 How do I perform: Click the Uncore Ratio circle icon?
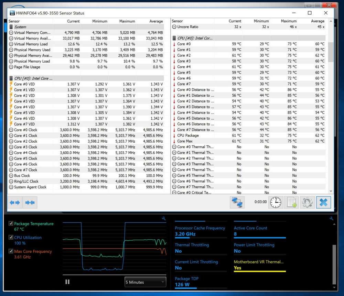pyautogui.click(x=174, y=27)
